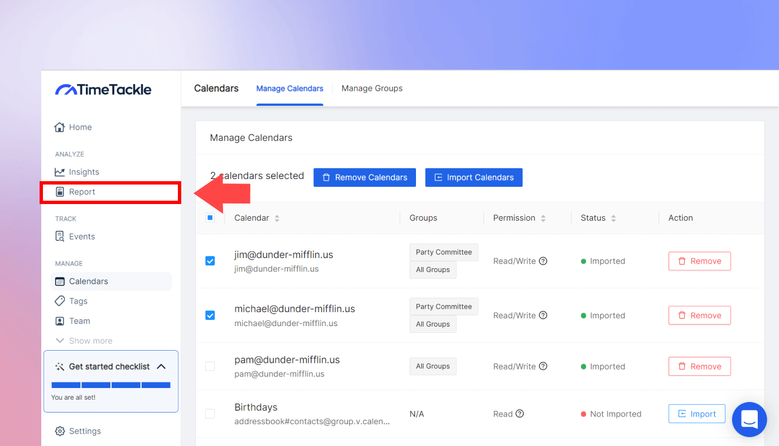Click Read permission help icon for Birthdays

coord(520,414)
